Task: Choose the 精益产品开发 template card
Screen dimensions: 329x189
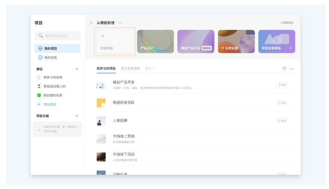Action: (196, 42)
